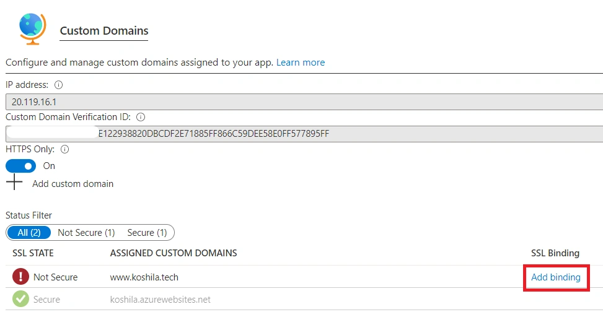Screen dimensions: 603x325
Task: Open the IP address info tooltip icon
Action: pos(58,85)
